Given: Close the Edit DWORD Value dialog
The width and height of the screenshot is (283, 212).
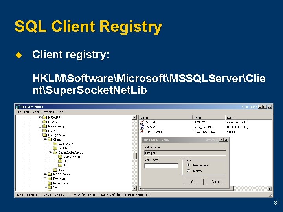Looking at the screenshot, I should pos(226,140).
